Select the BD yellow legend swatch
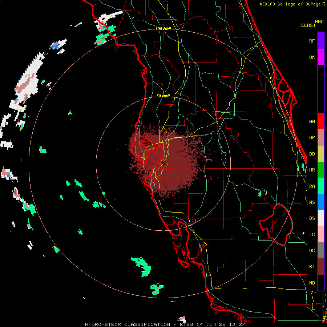Image resolution: width=327 pixels, height=327 pixels. point(321,154)
